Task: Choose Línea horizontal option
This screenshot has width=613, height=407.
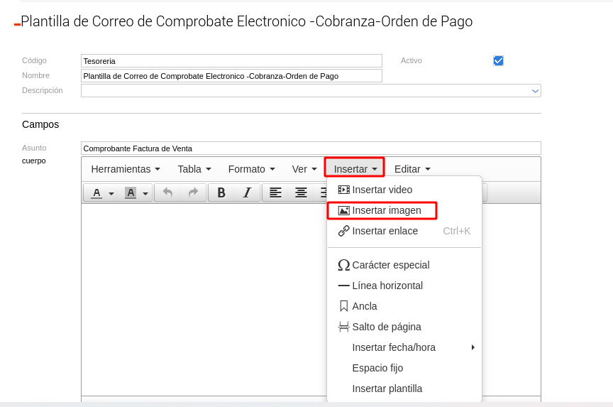Action: coord(404,286)
